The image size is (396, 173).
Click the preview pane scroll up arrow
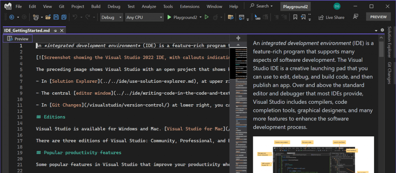click(x=381, y=37)
